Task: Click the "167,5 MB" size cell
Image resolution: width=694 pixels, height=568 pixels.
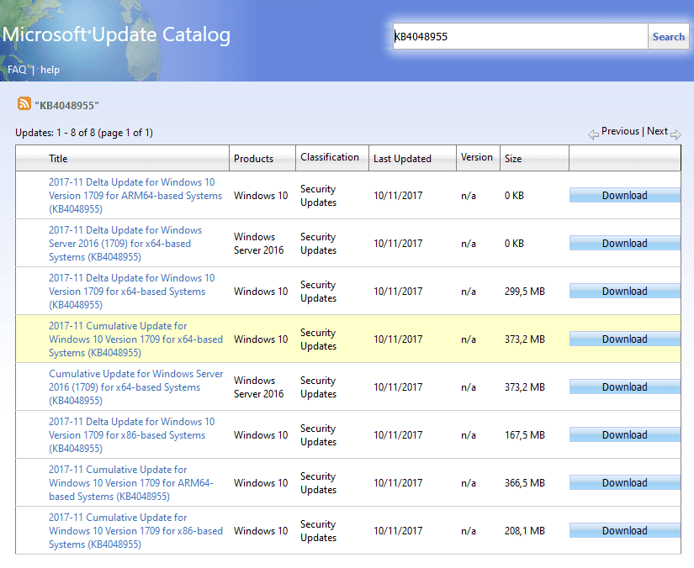Action: tap(524, 435)
